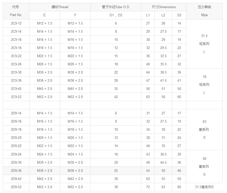Select part number 2D9-52
Viewport: 227px width, 193px height.
(16, 187)
